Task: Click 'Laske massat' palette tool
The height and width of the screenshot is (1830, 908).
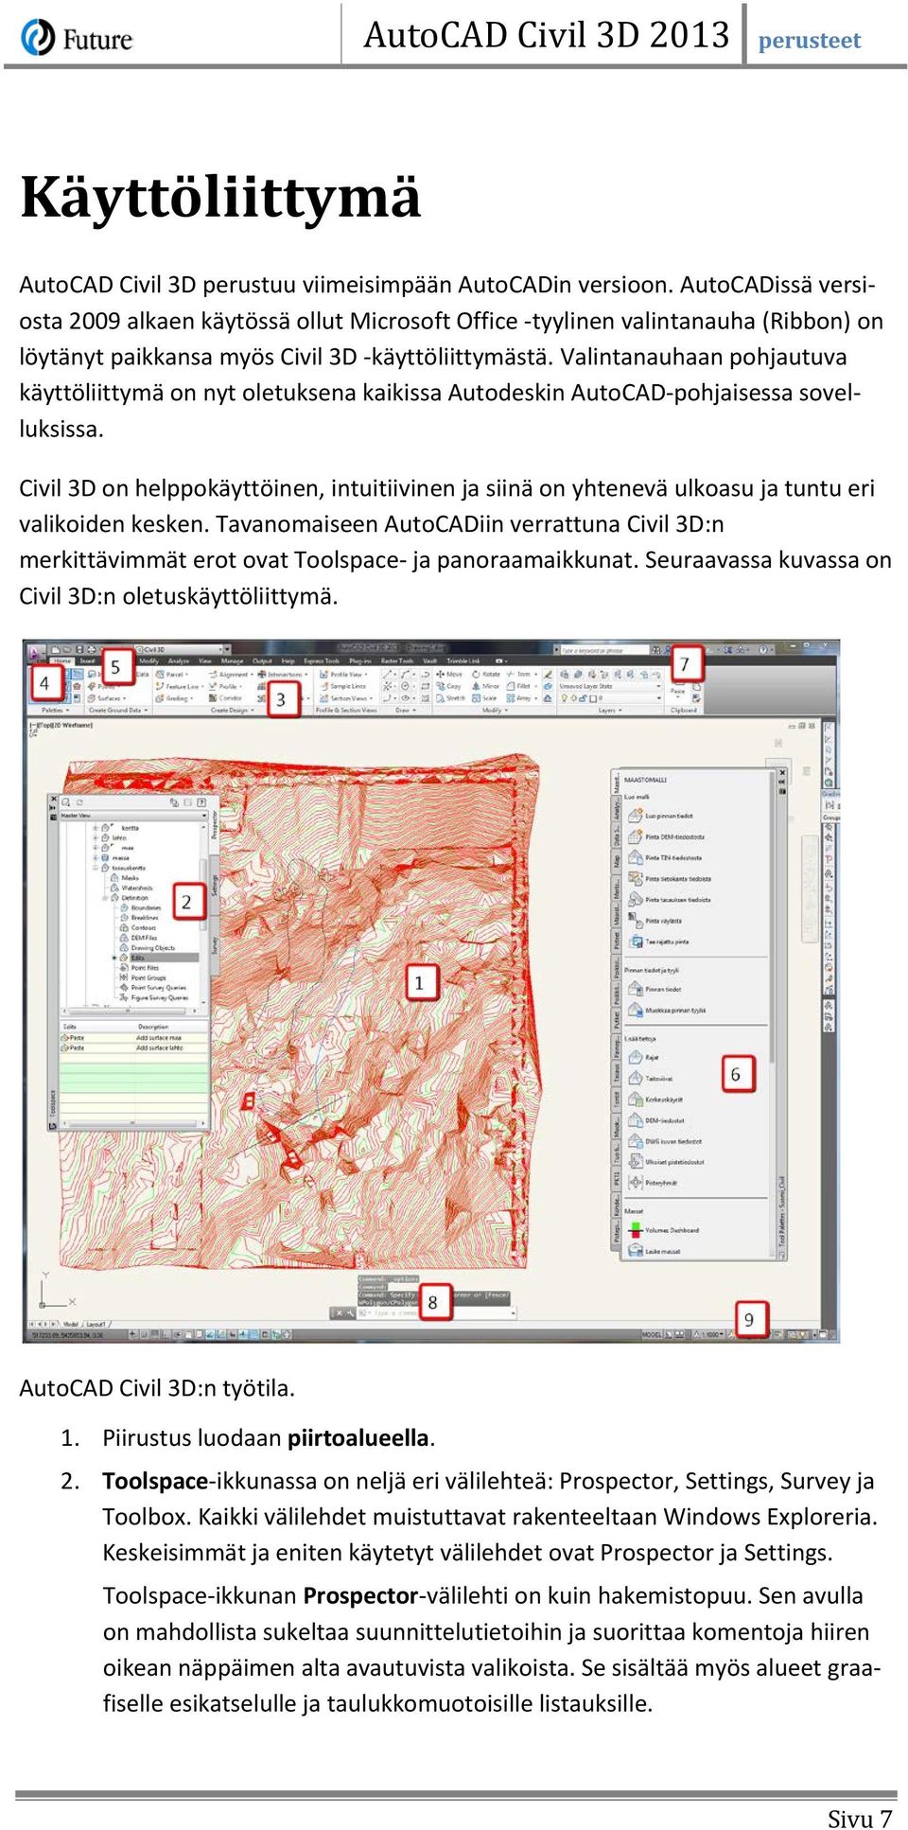Action: (654, 1251)
